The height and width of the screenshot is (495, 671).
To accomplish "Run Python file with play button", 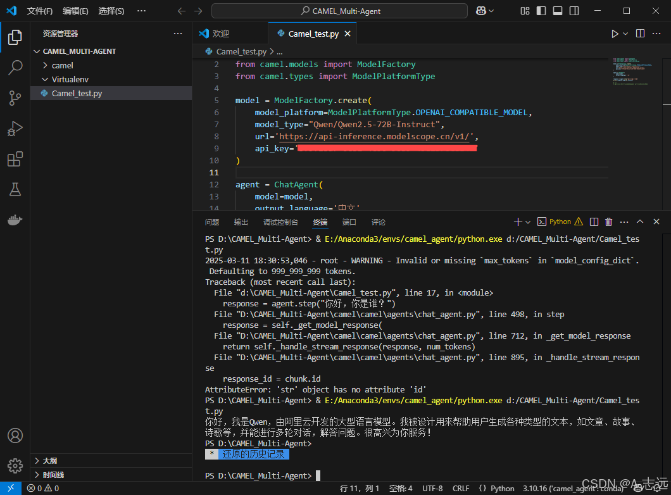I will [x=615, y=34].
